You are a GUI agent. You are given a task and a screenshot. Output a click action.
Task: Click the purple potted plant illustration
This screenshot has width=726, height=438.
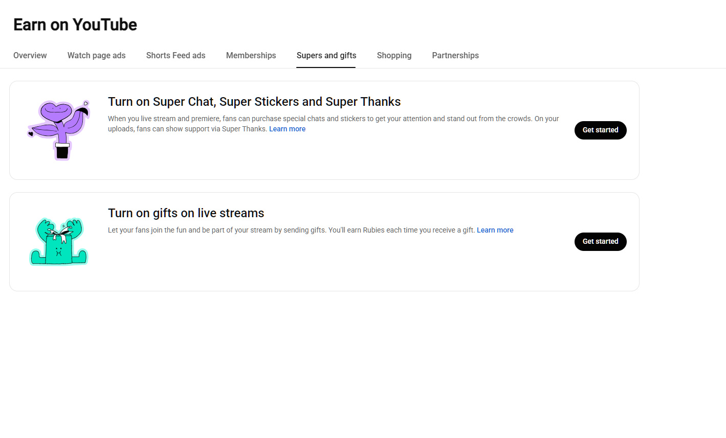(x=59, y=130)
